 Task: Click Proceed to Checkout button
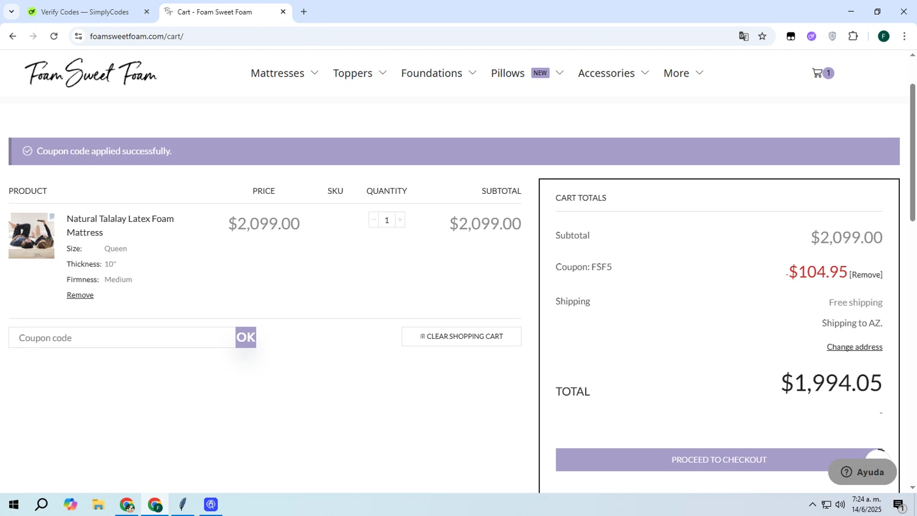(x=719, y=460)
